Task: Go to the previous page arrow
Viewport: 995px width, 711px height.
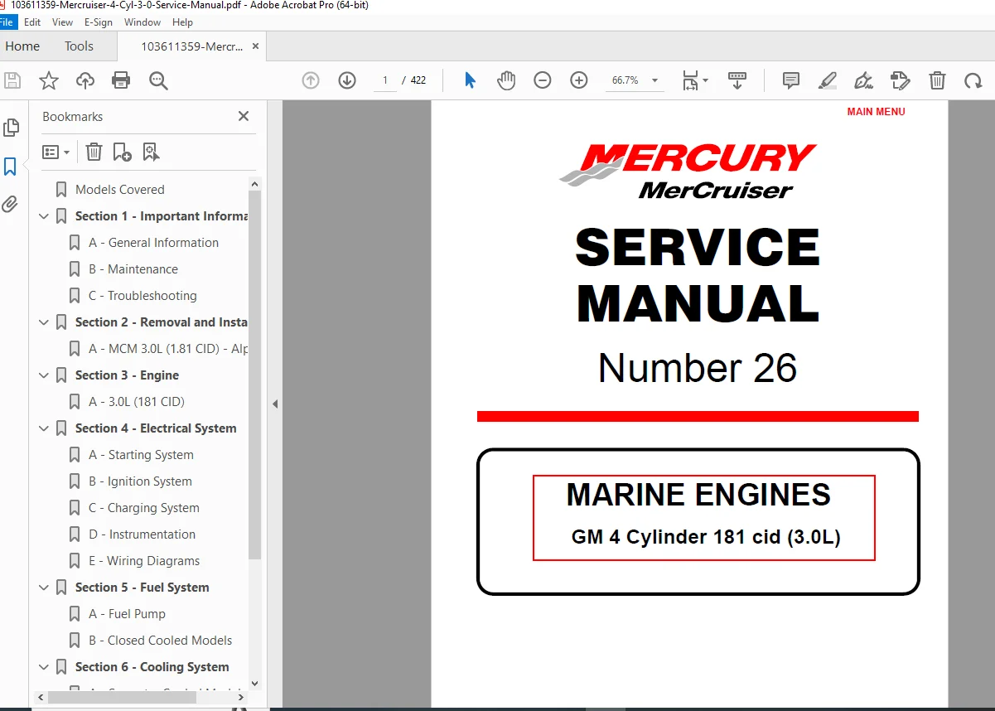Action: (x=311, y=80)
